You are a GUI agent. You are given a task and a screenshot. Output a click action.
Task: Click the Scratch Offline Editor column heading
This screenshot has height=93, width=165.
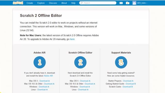click(x=80, y=53)
